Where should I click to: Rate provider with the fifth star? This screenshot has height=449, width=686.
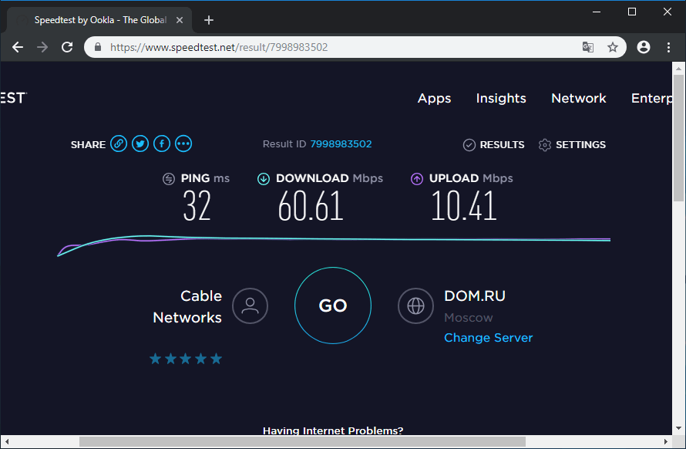point(217,359)
